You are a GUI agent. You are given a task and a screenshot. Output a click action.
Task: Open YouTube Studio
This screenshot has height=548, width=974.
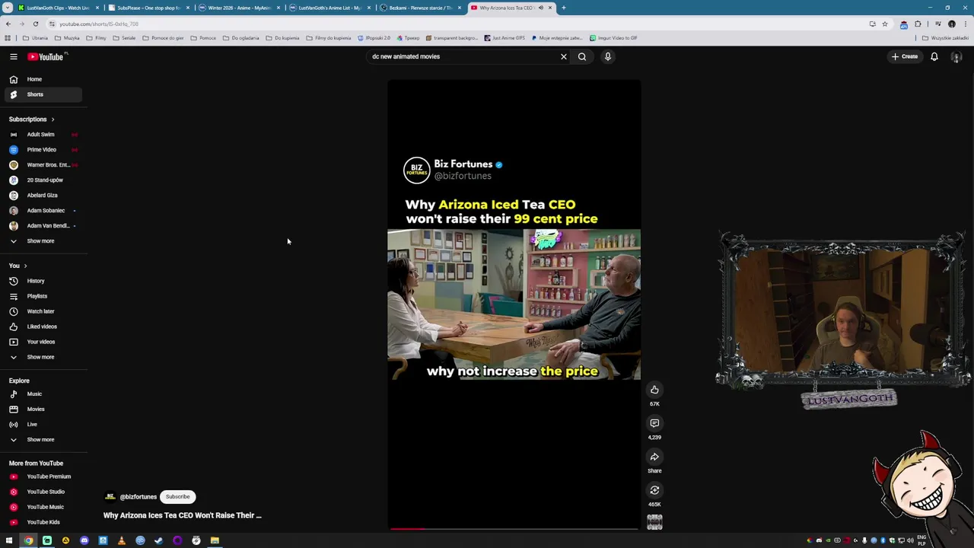pos(42,492)
